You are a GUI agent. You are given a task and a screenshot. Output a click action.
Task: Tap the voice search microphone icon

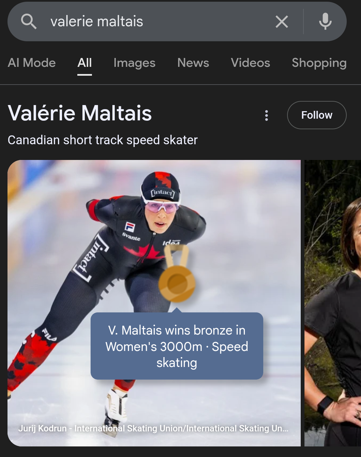pos(325,21)
